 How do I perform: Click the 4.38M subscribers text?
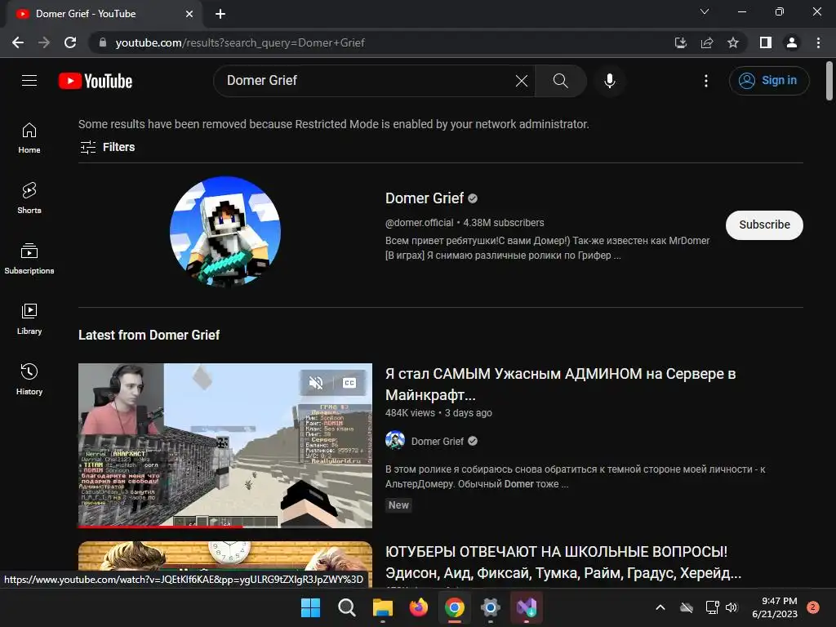(x=503, y=223)
